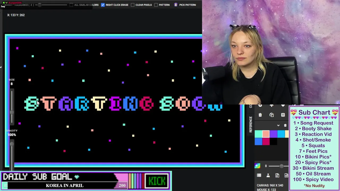Click the Sub Chart heading
This screenshot has width=340, height=191.
314,112
